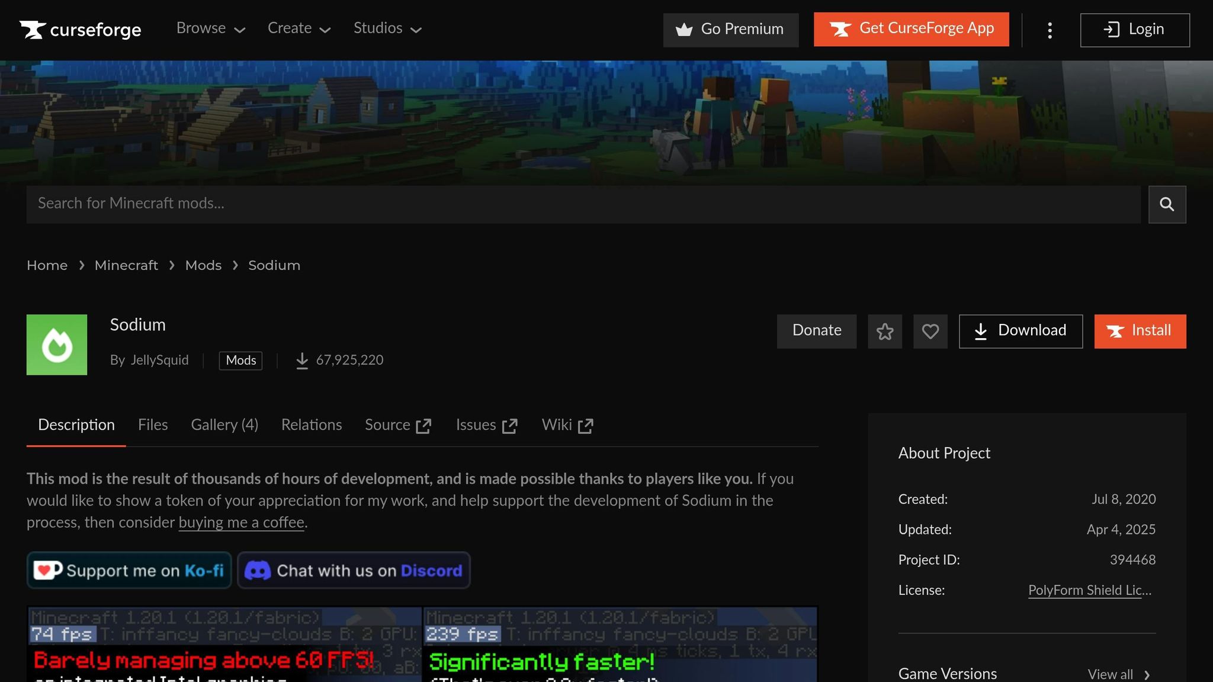Click the Sodium project title

138,324
